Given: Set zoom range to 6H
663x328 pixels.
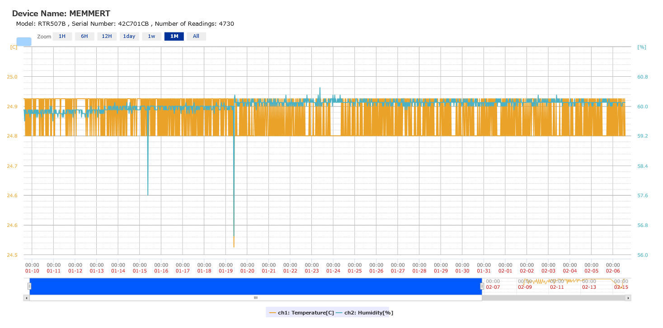Looking at the screenshot, I should click(85, 37).
